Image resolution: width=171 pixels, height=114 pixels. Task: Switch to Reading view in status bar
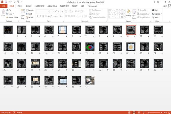coord(139,113)
